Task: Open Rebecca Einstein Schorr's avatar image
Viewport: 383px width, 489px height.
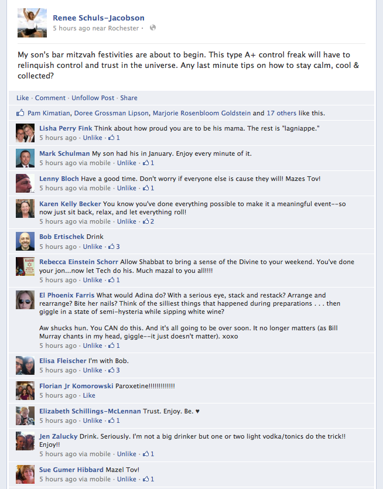Action: pos(25,266)
